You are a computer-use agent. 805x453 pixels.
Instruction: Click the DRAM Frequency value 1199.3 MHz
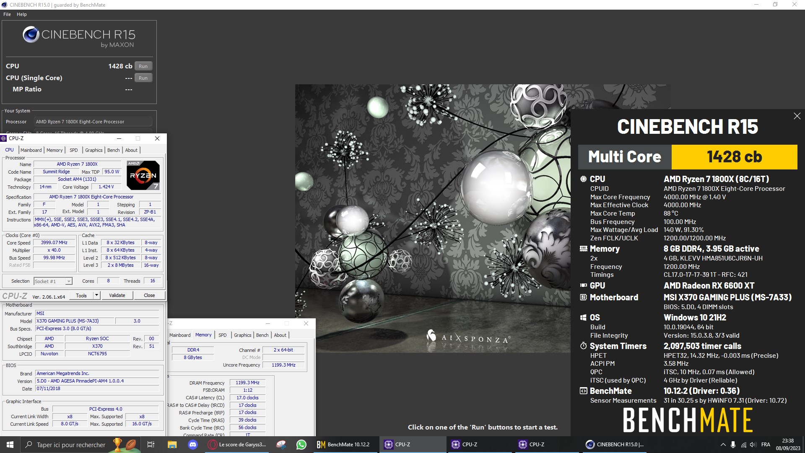(x=247, y=383)
